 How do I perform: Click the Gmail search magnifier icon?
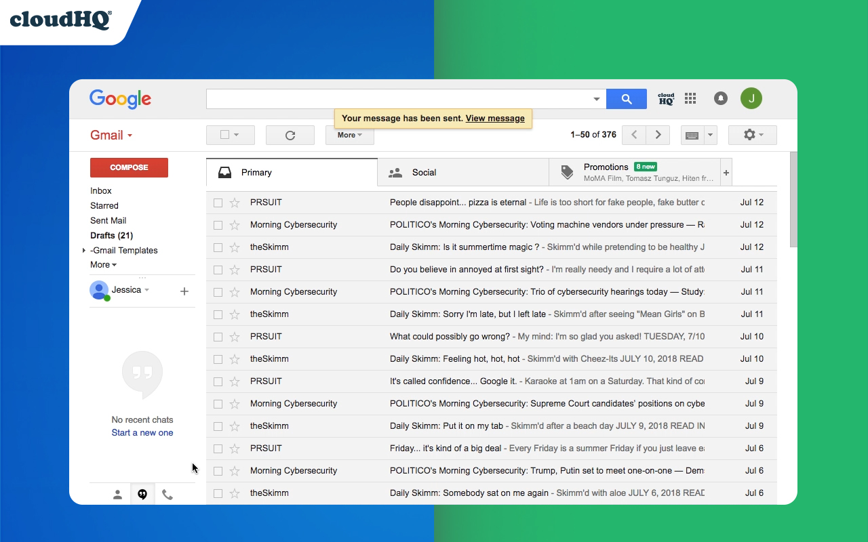coord(625,98)
